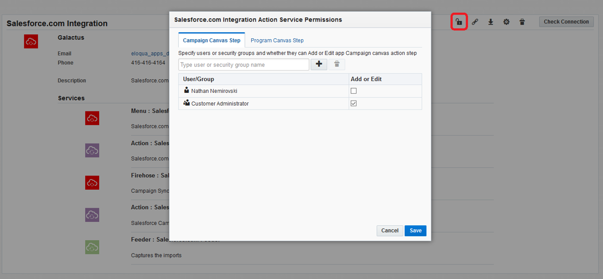603x279 pixels.
Task: Click the user or security group name field
Action: tap(244, 65)
